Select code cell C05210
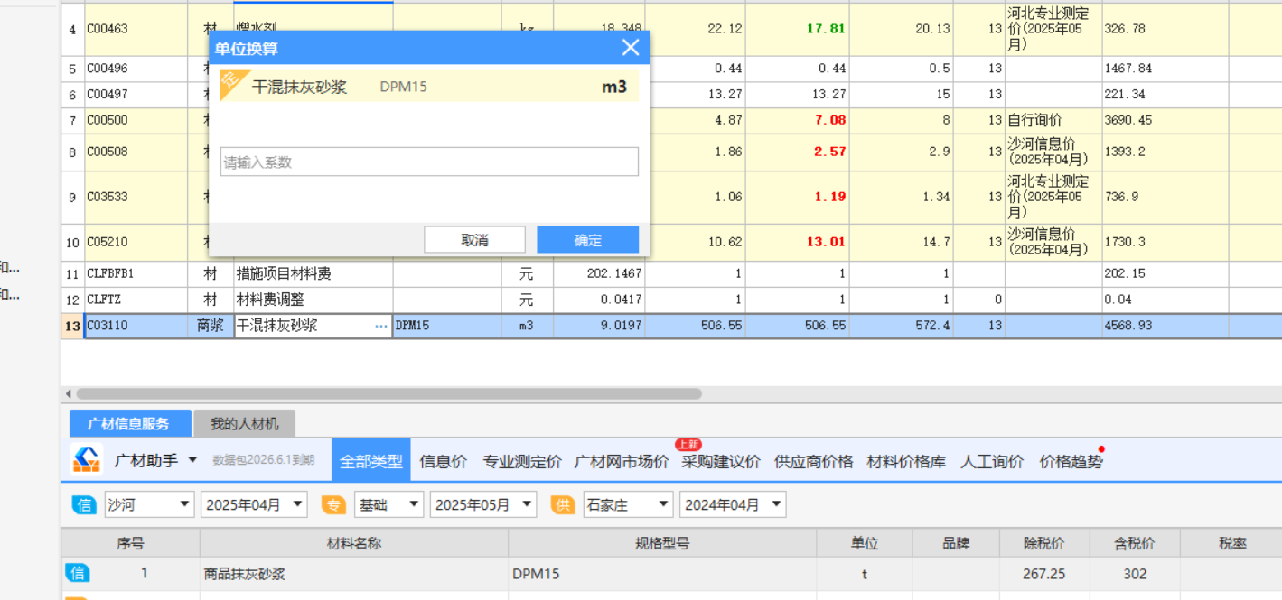Viewport: 1282px width, 600px height. click(x=136, y=242)
